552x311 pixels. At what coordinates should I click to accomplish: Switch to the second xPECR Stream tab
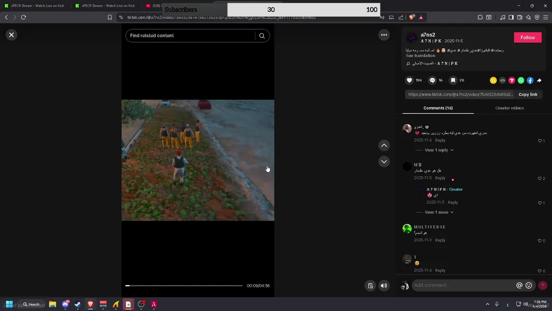click(106, 6)
